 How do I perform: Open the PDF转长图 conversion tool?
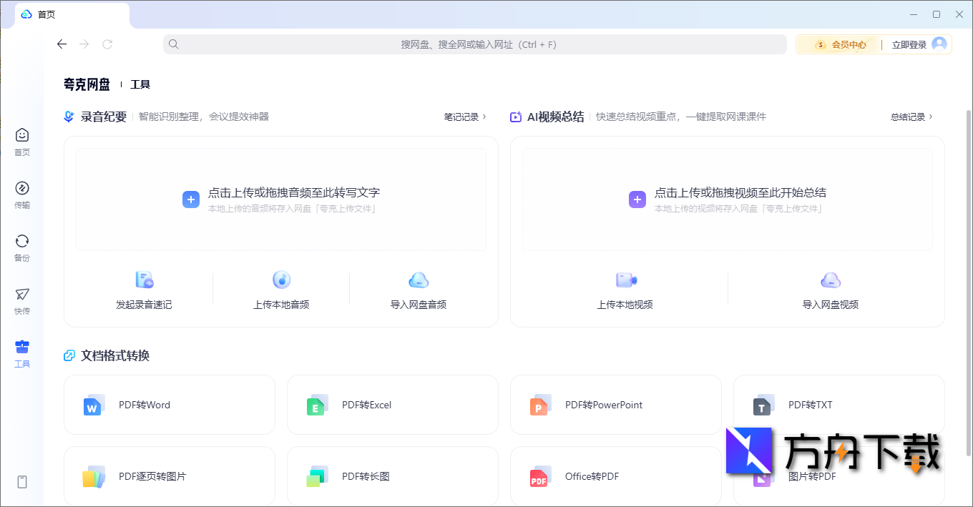click(393, 476)
